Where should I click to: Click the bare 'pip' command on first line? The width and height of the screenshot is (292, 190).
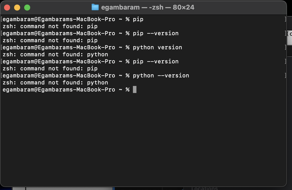[x=138, y=19]
